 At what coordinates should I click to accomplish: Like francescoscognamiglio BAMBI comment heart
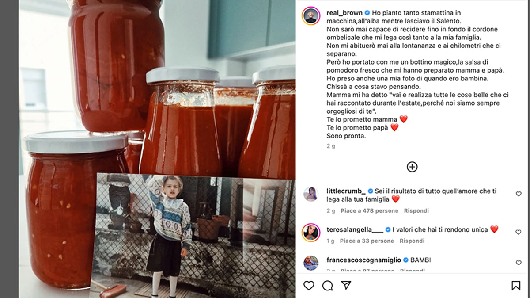(x=519, y=263)
